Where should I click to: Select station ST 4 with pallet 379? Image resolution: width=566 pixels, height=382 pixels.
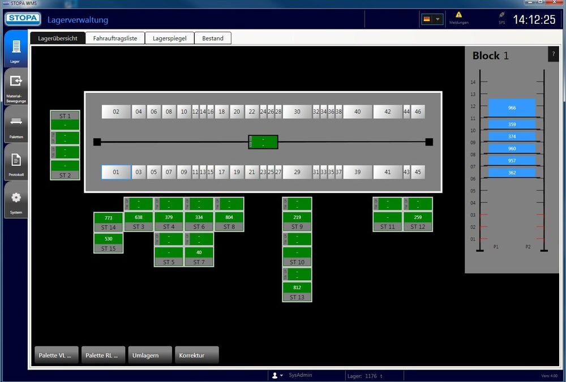tap(169, 222)
